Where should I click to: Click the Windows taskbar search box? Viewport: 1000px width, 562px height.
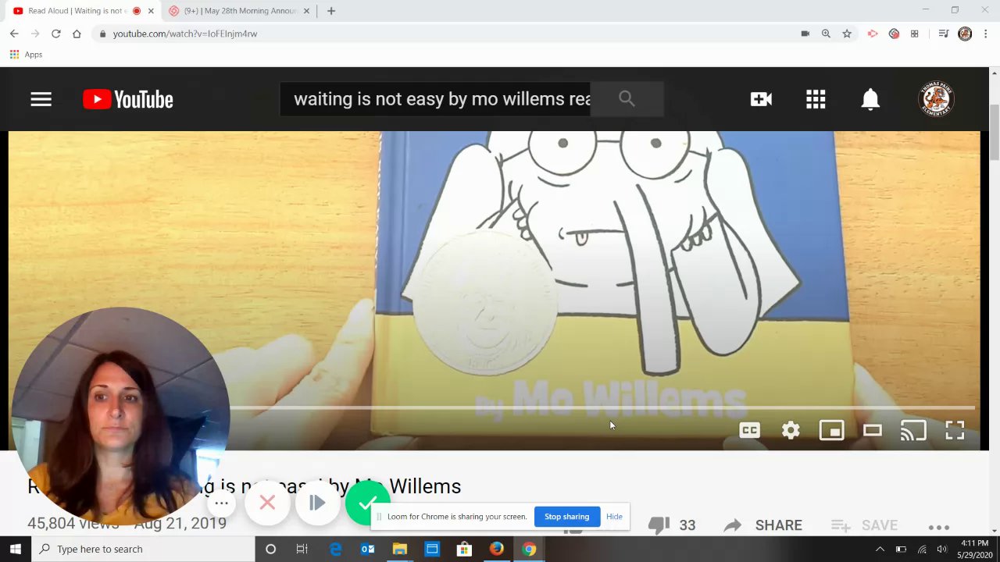(x=143, y=549)
